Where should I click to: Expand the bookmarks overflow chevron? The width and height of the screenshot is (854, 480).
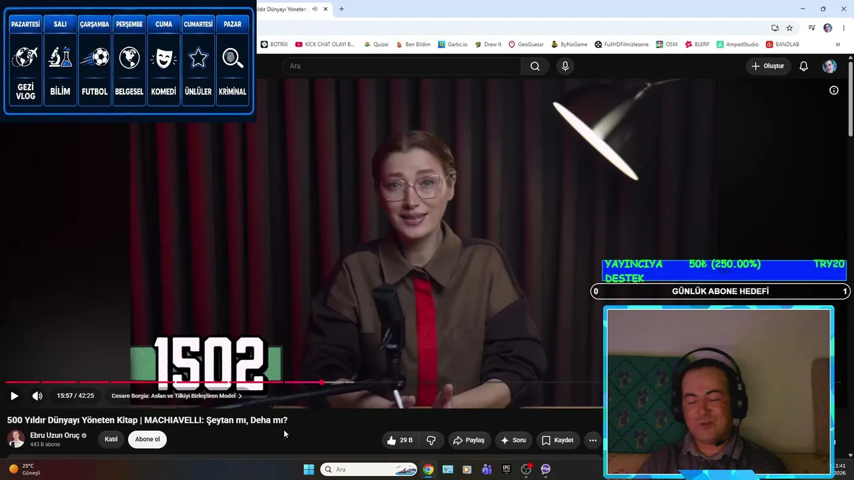[837, 45]
